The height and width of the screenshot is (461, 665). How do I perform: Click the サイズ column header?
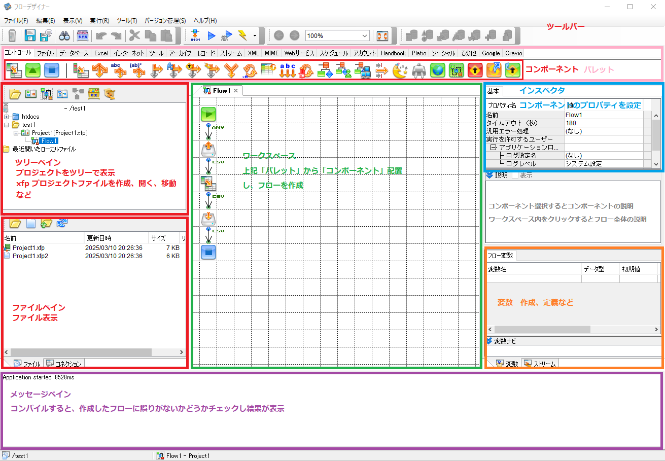164,238
